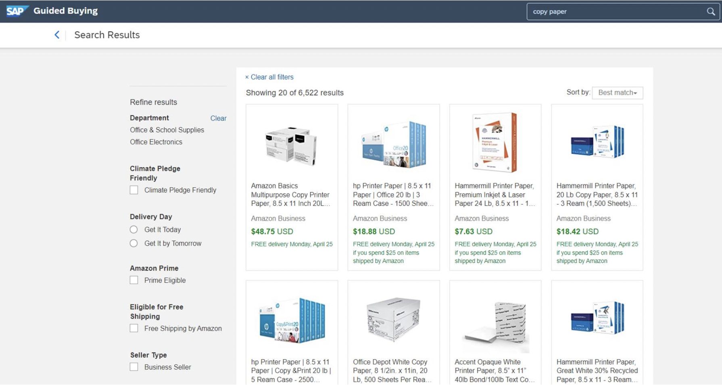Check the Prime Eligible filter
722x385 pixels.
134,280
